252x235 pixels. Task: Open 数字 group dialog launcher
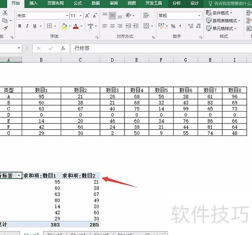click(x=201, y=37)
